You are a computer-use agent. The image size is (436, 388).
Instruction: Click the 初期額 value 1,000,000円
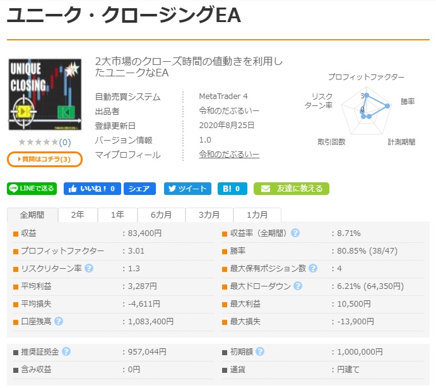[360, 352]
